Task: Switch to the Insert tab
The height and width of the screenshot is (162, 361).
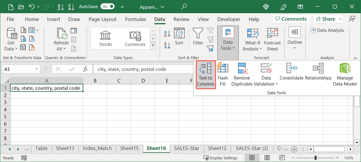Action: [54, 19]
